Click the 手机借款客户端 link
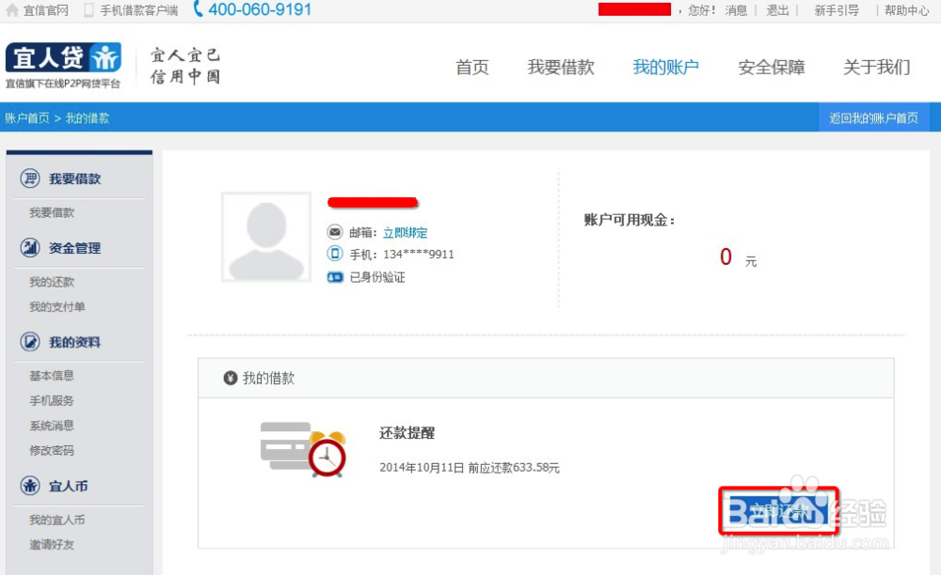 click(x=138, y=10)
